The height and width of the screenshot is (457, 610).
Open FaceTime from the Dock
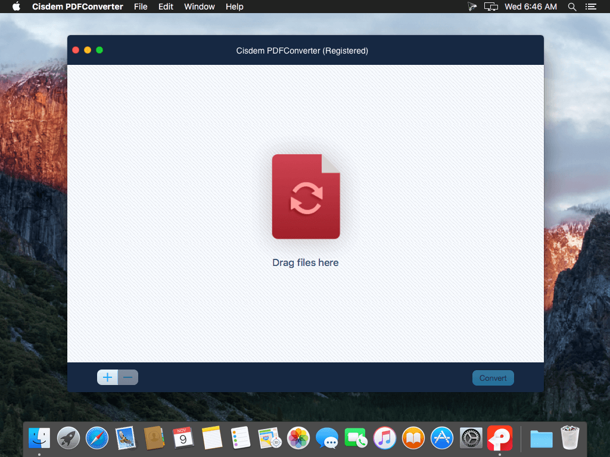point(356,438)
